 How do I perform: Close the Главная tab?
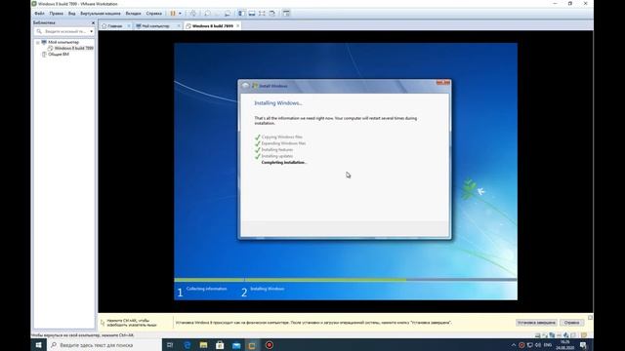pyautogui.click(x=129, y=26)
